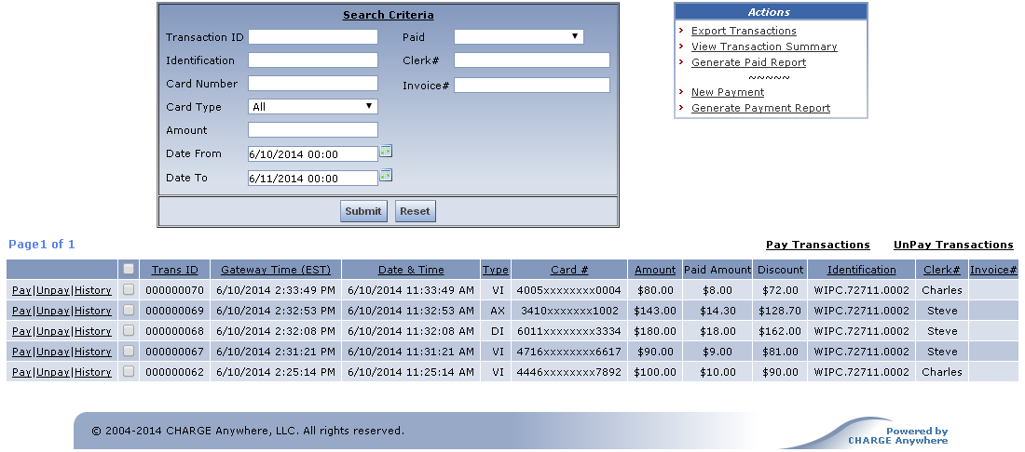Image resolution: width=1025 pixels, height=452 pixels.
Task: View History for transaction 000000069
Action: [93, 311]
